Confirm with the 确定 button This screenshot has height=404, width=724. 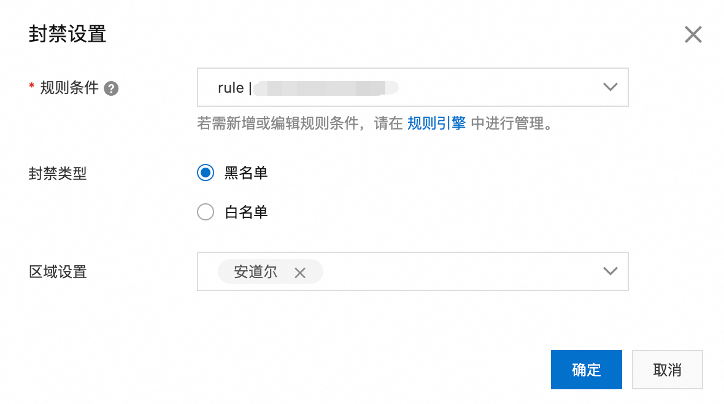click(x=586, y=370)
